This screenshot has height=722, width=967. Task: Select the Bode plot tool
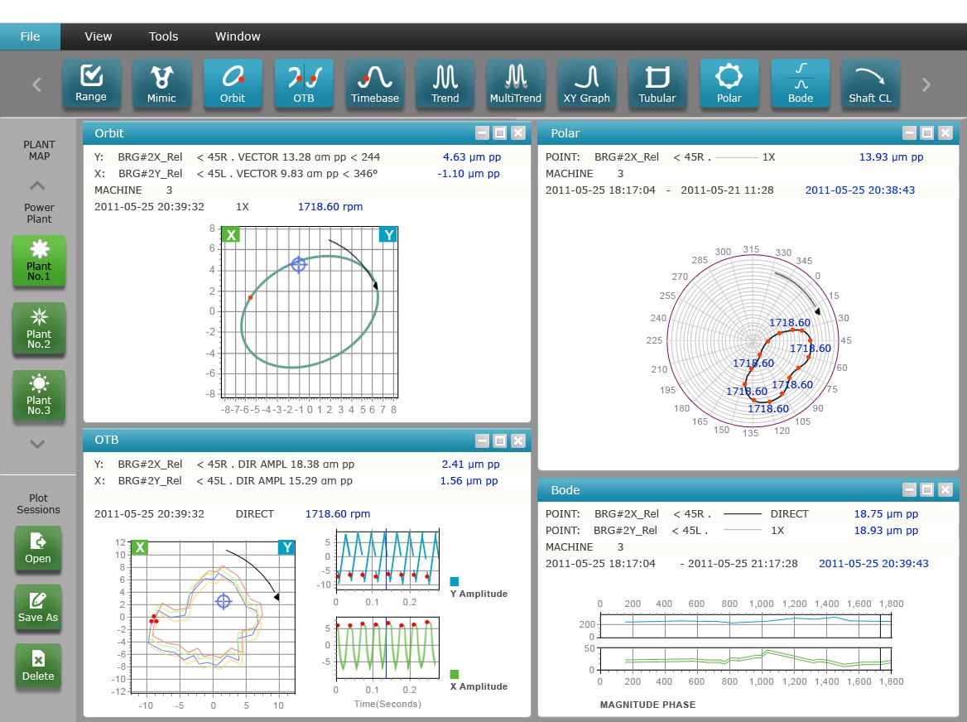(x=801, y=84)
